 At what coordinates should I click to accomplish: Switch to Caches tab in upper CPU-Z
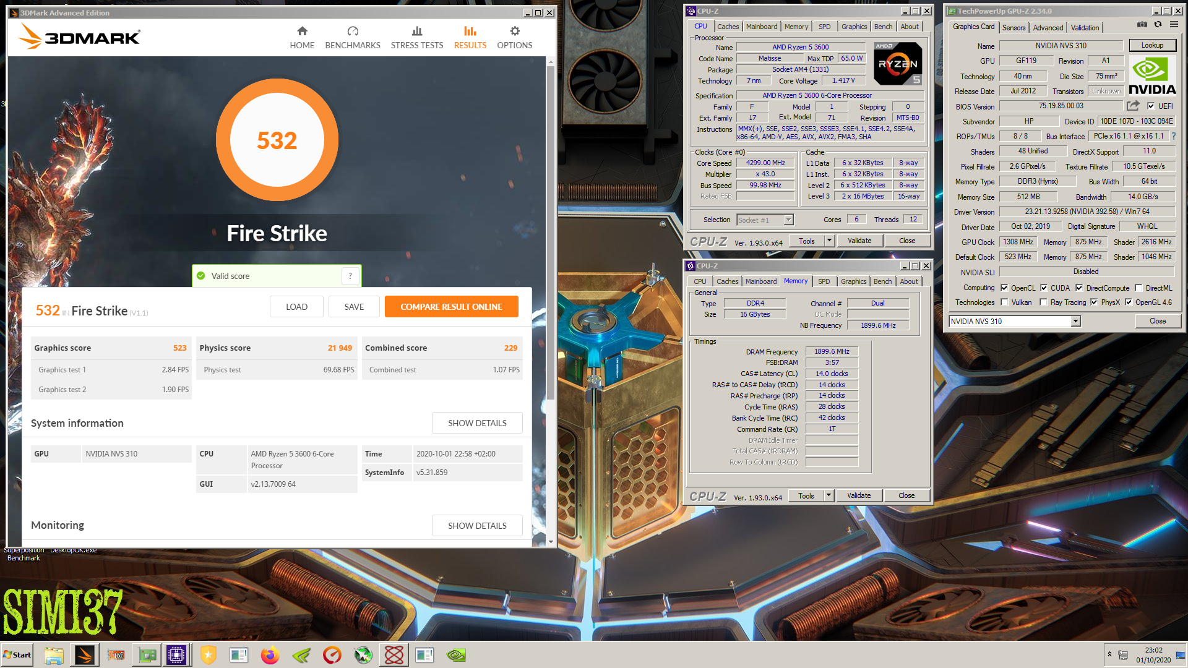(x=728, y=27)
